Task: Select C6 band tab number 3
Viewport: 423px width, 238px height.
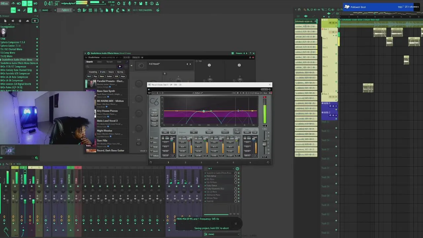Action: coord(201,163)
